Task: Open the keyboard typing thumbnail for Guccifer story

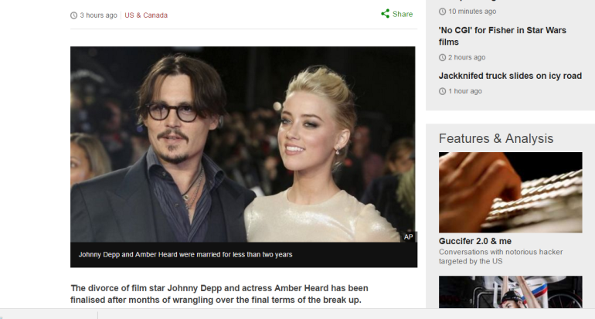Action: 510,192
